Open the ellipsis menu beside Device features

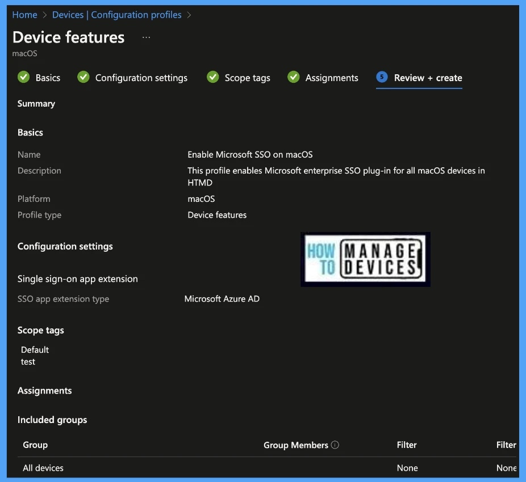[146, 37]
